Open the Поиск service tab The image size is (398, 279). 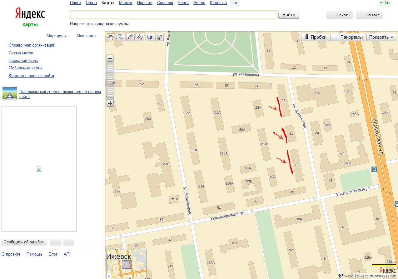pyautogui.click(x=76, y=3)
